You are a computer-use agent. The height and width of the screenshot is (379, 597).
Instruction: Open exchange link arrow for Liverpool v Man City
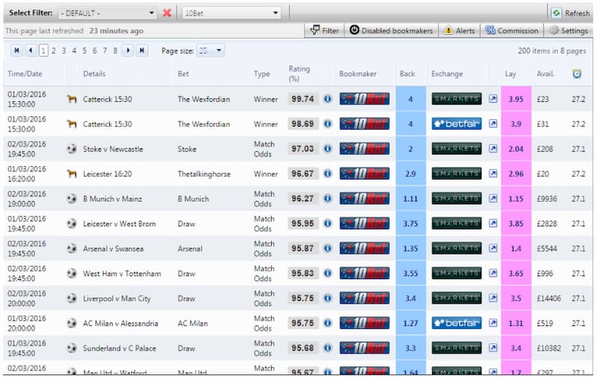[x=493, y=298]
